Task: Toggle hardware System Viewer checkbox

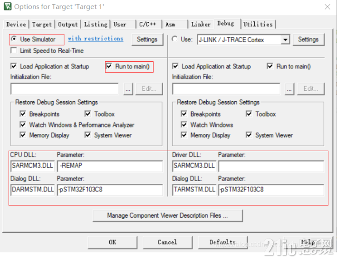Action: point(249,135)
